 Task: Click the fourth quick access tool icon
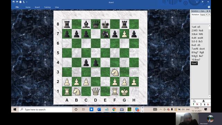click(24, 2)
